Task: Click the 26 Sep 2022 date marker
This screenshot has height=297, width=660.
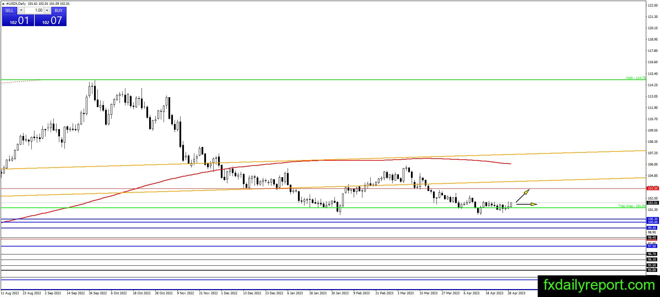Action: coord(98,293)
